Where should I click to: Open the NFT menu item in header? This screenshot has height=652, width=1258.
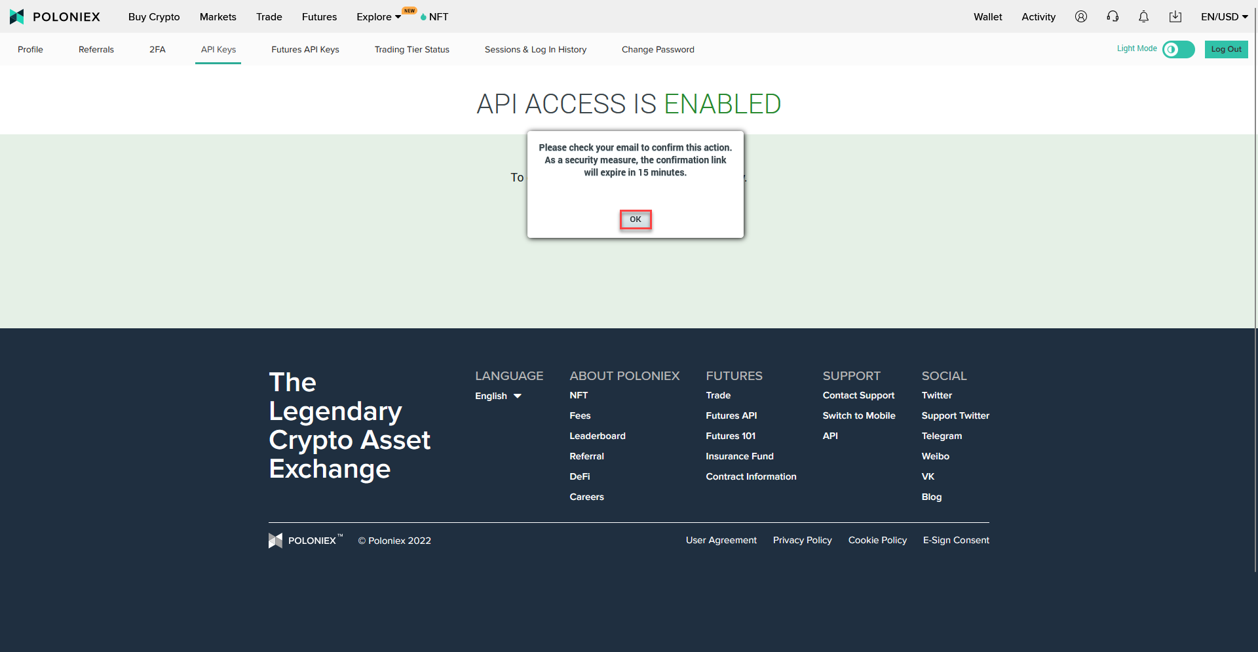point(434,17)
